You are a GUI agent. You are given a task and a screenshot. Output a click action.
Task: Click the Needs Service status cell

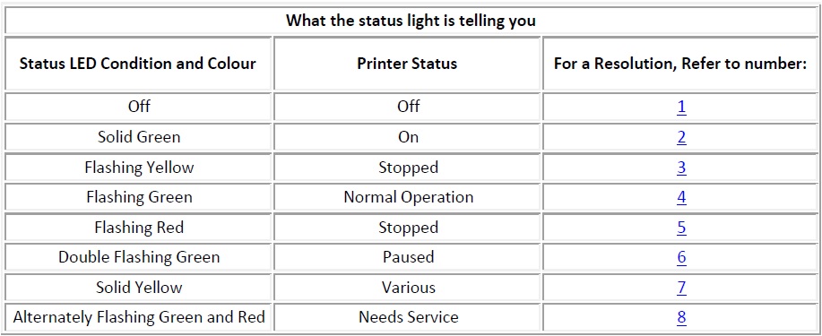point(409,318)
